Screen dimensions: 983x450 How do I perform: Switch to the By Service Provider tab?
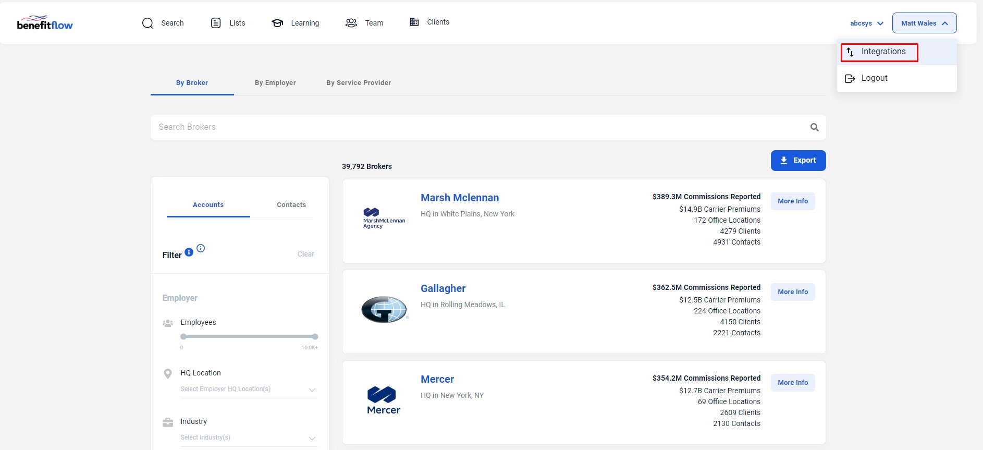[x=359, y=83]
